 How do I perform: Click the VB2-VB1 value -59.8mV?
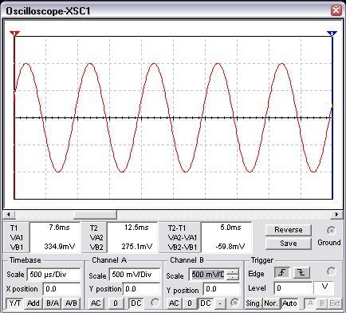point(230,247)
